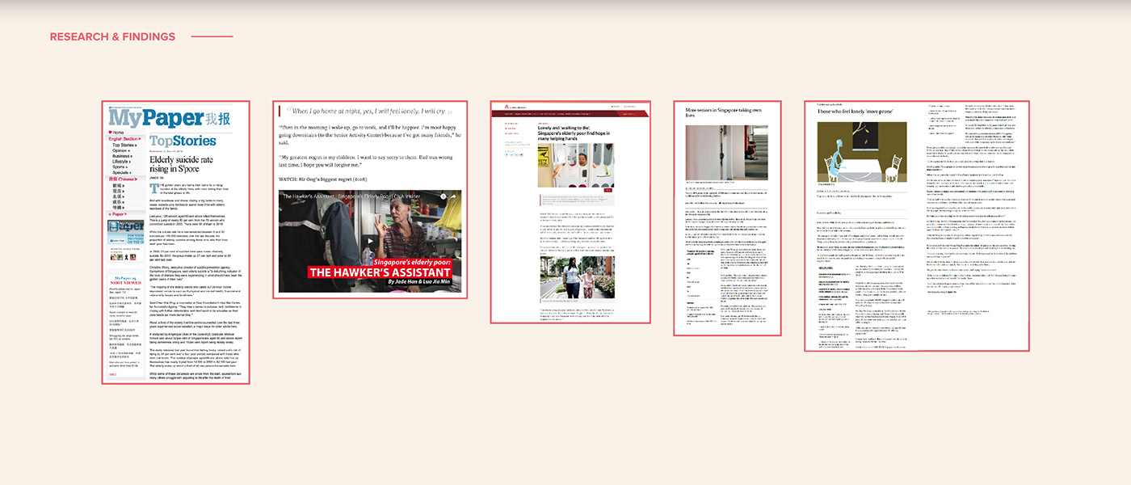Select Top Stories in the MyPaper sidebar
The image size is (1131, 485).
(x=124, y=145)
